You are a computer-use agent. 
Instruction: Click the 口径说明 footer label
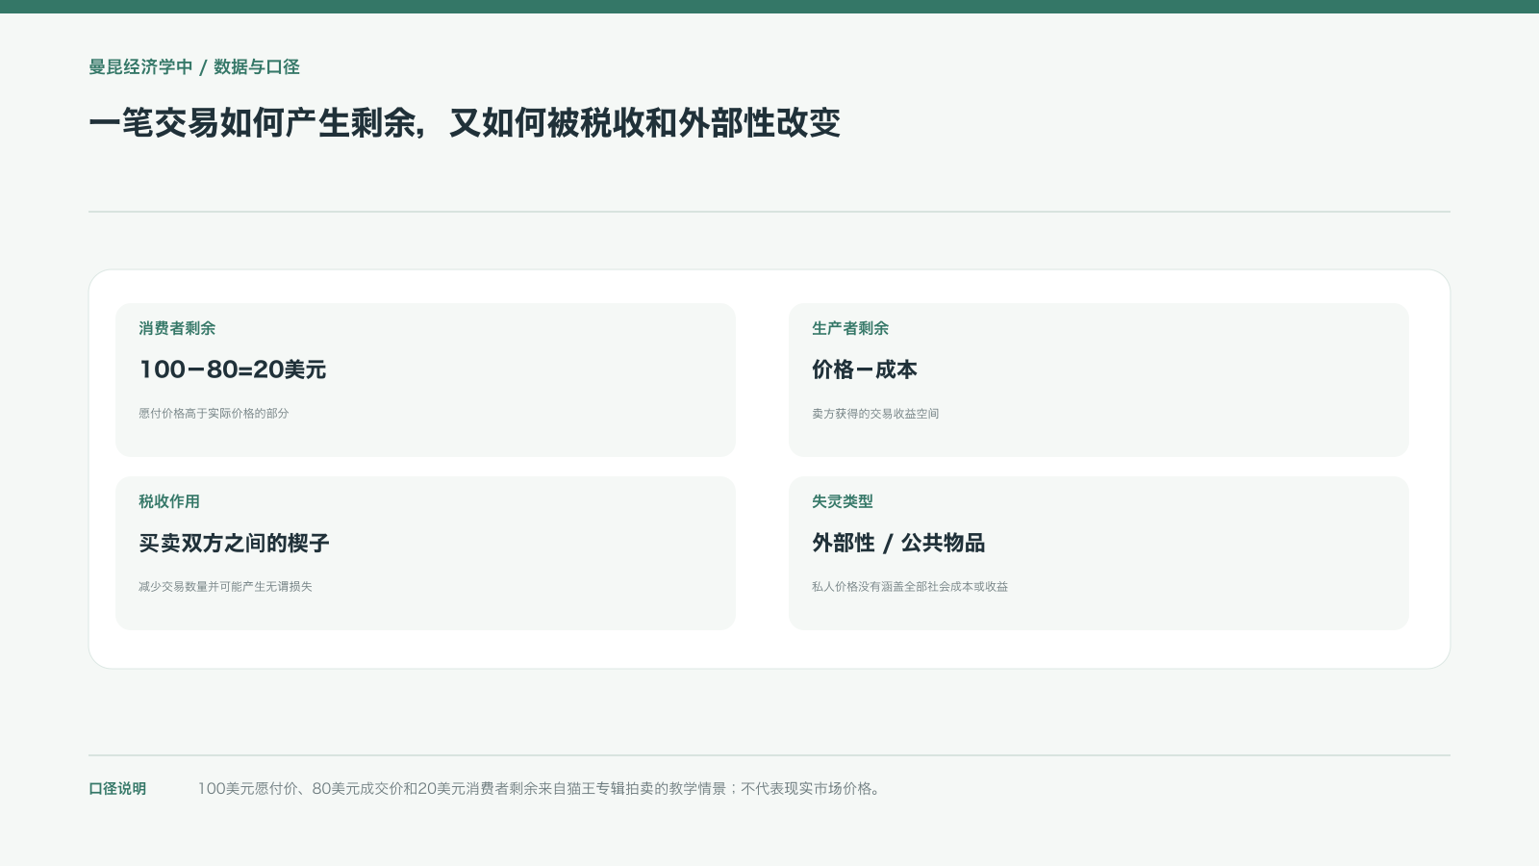(x=117, y=789)
